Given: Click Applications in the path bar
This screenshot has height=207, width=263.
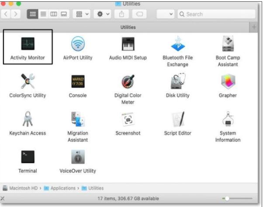Looking at the screenshot, I should click(x=60, y=188).
